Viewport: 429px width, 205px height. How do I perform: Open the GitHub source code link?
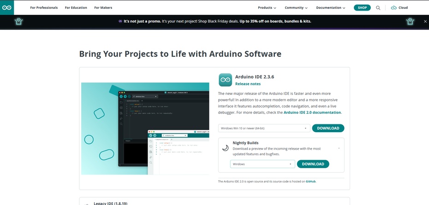(x=311, y=181)
